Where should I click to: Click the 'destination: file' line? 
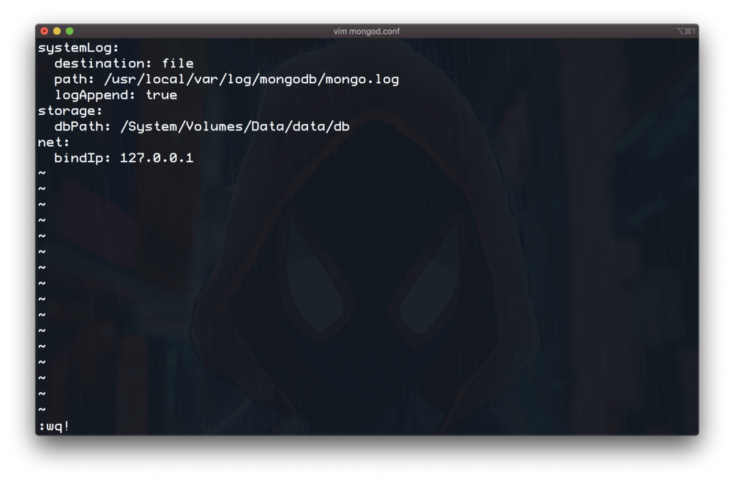[x=124, y=63]
